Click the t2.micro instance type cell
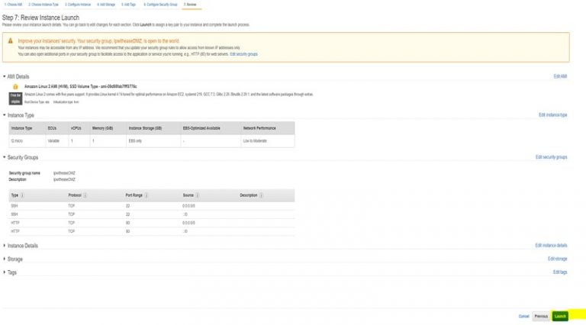Image resolution: width=586 pixels, height=325 pixels. (17, 141)
